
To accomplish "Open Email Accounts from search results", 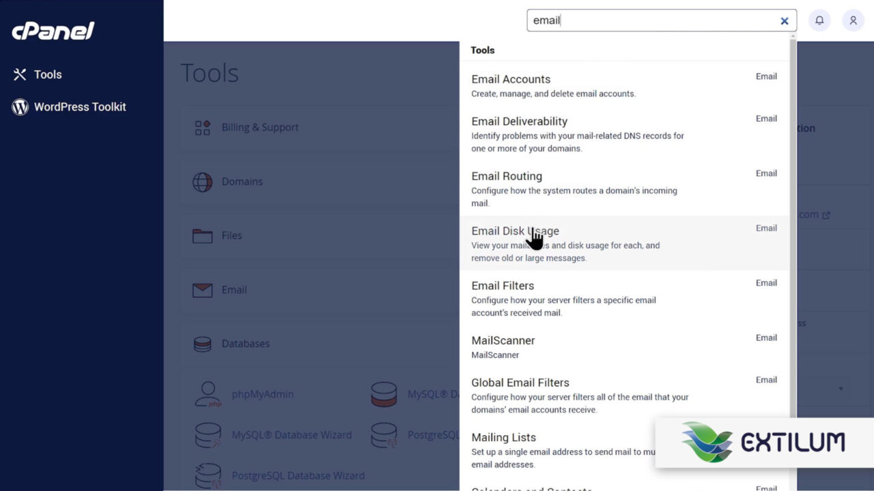I will [511, 79].
